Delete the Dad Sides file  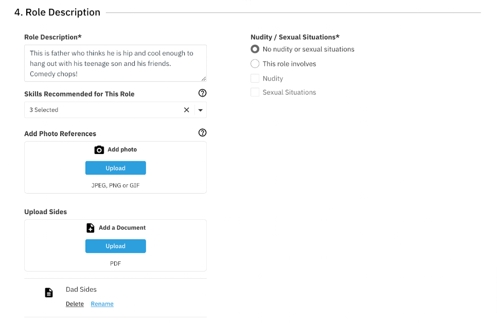click(x=75, y=303)
